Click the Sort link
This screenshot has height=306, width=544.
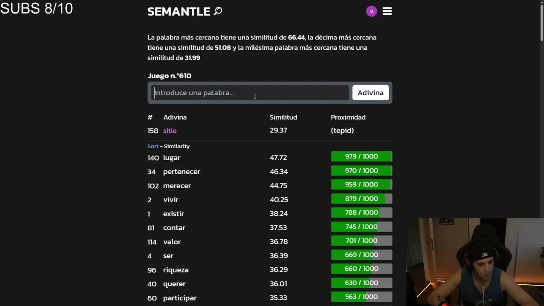click(x=153, y=146)
